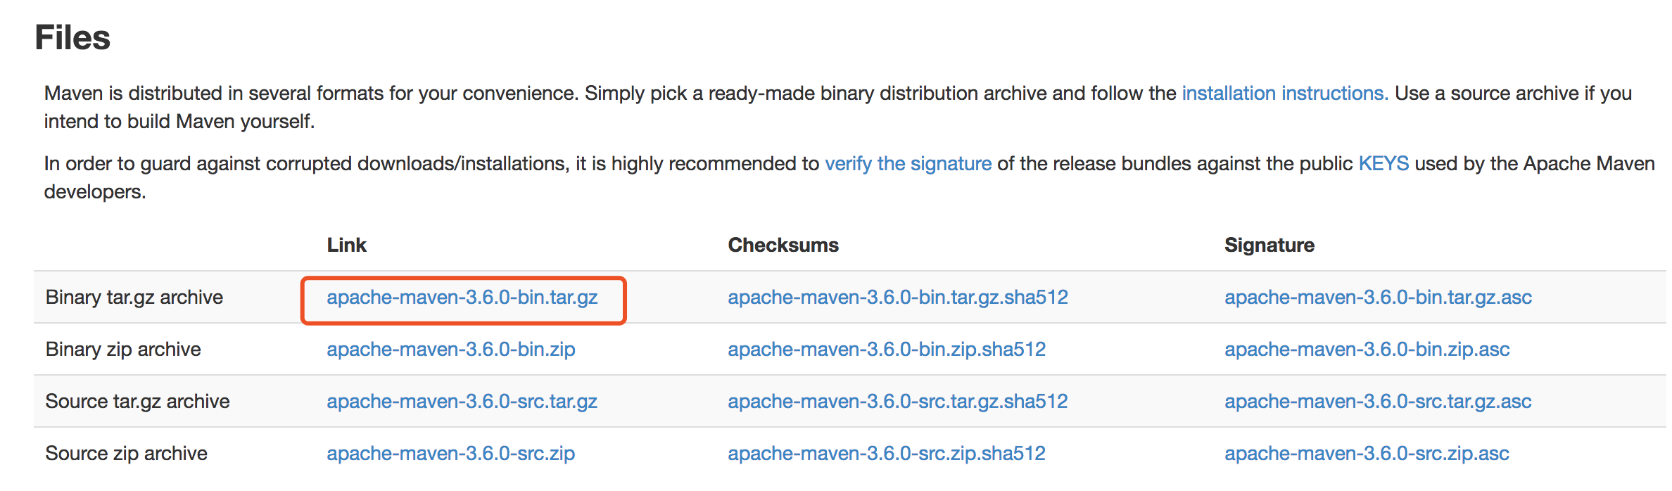1672x491 pixels.
Task: Click the Binary tar.gz archive row label
Action: pyautogui.click(x=134, y=298)
